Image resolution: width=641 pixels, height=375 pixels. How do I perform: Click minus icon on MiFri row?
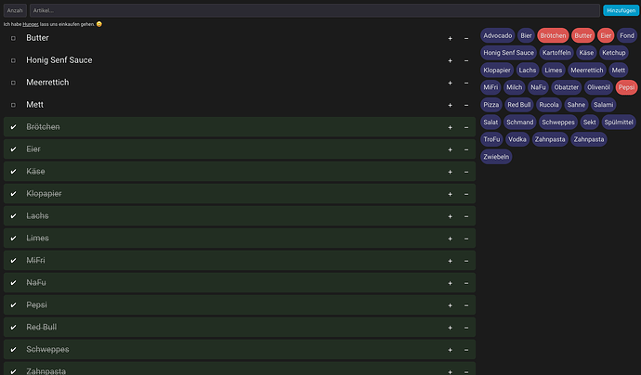(x=466, y=261)
